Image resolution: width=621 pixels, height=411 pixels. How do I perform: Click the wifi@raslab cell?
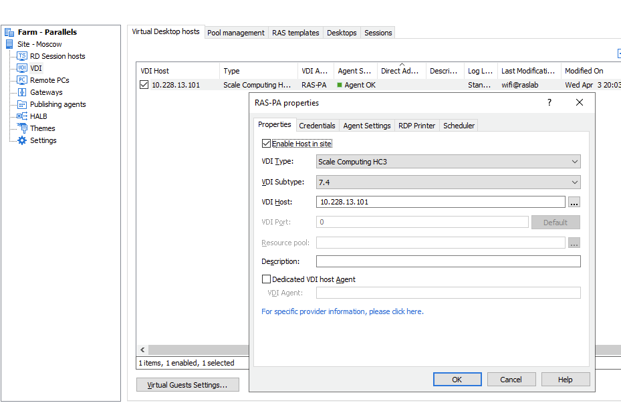tap(519, 85)
